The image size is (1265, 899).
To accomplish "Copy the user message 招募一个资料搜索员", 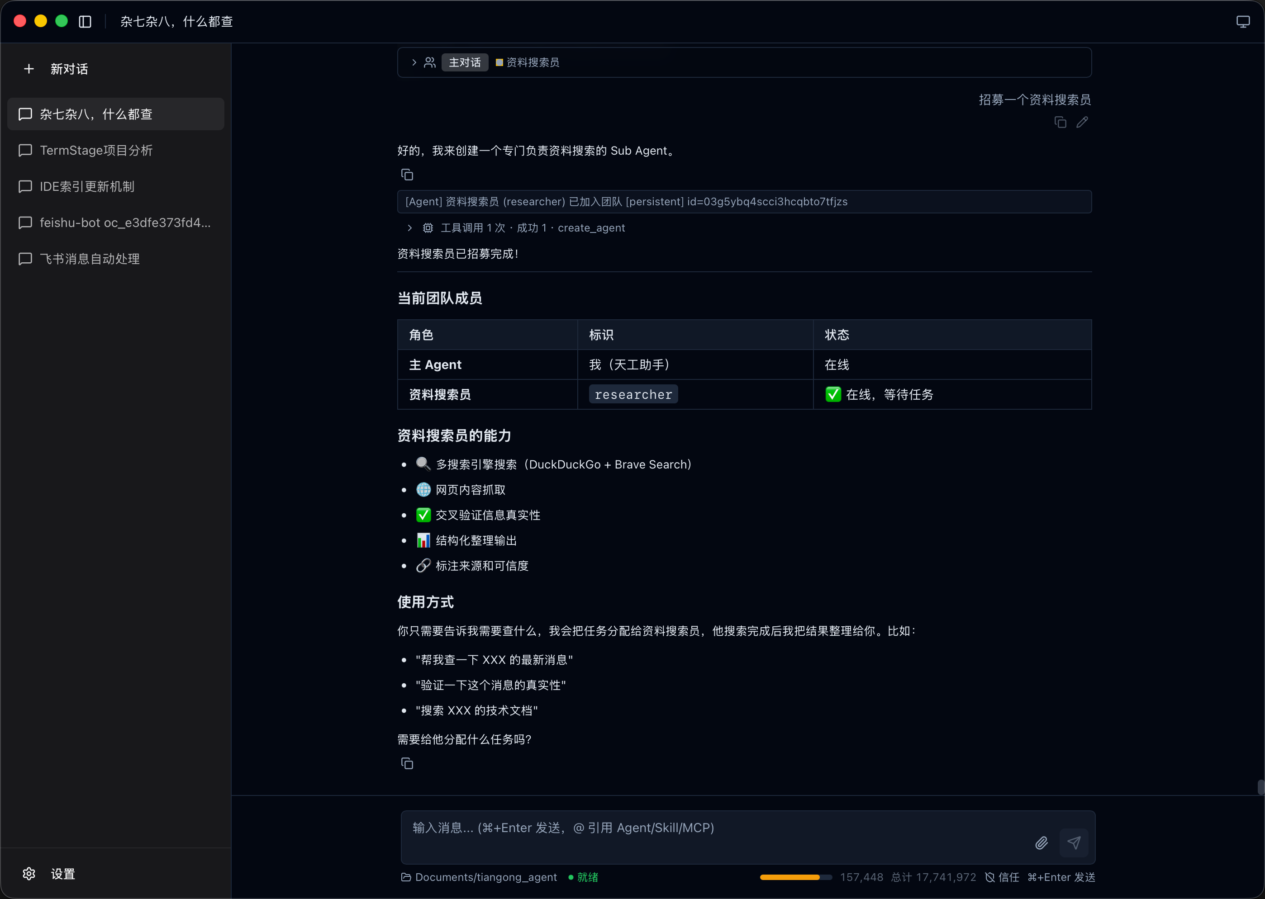I will pos(1060,123).
